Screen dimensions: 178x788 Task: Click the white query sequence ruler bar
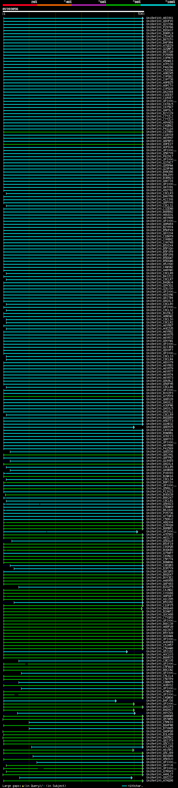[73, 11]
